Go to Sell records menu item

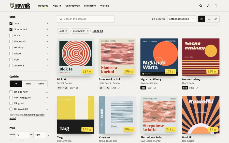(x=73, y=6)
